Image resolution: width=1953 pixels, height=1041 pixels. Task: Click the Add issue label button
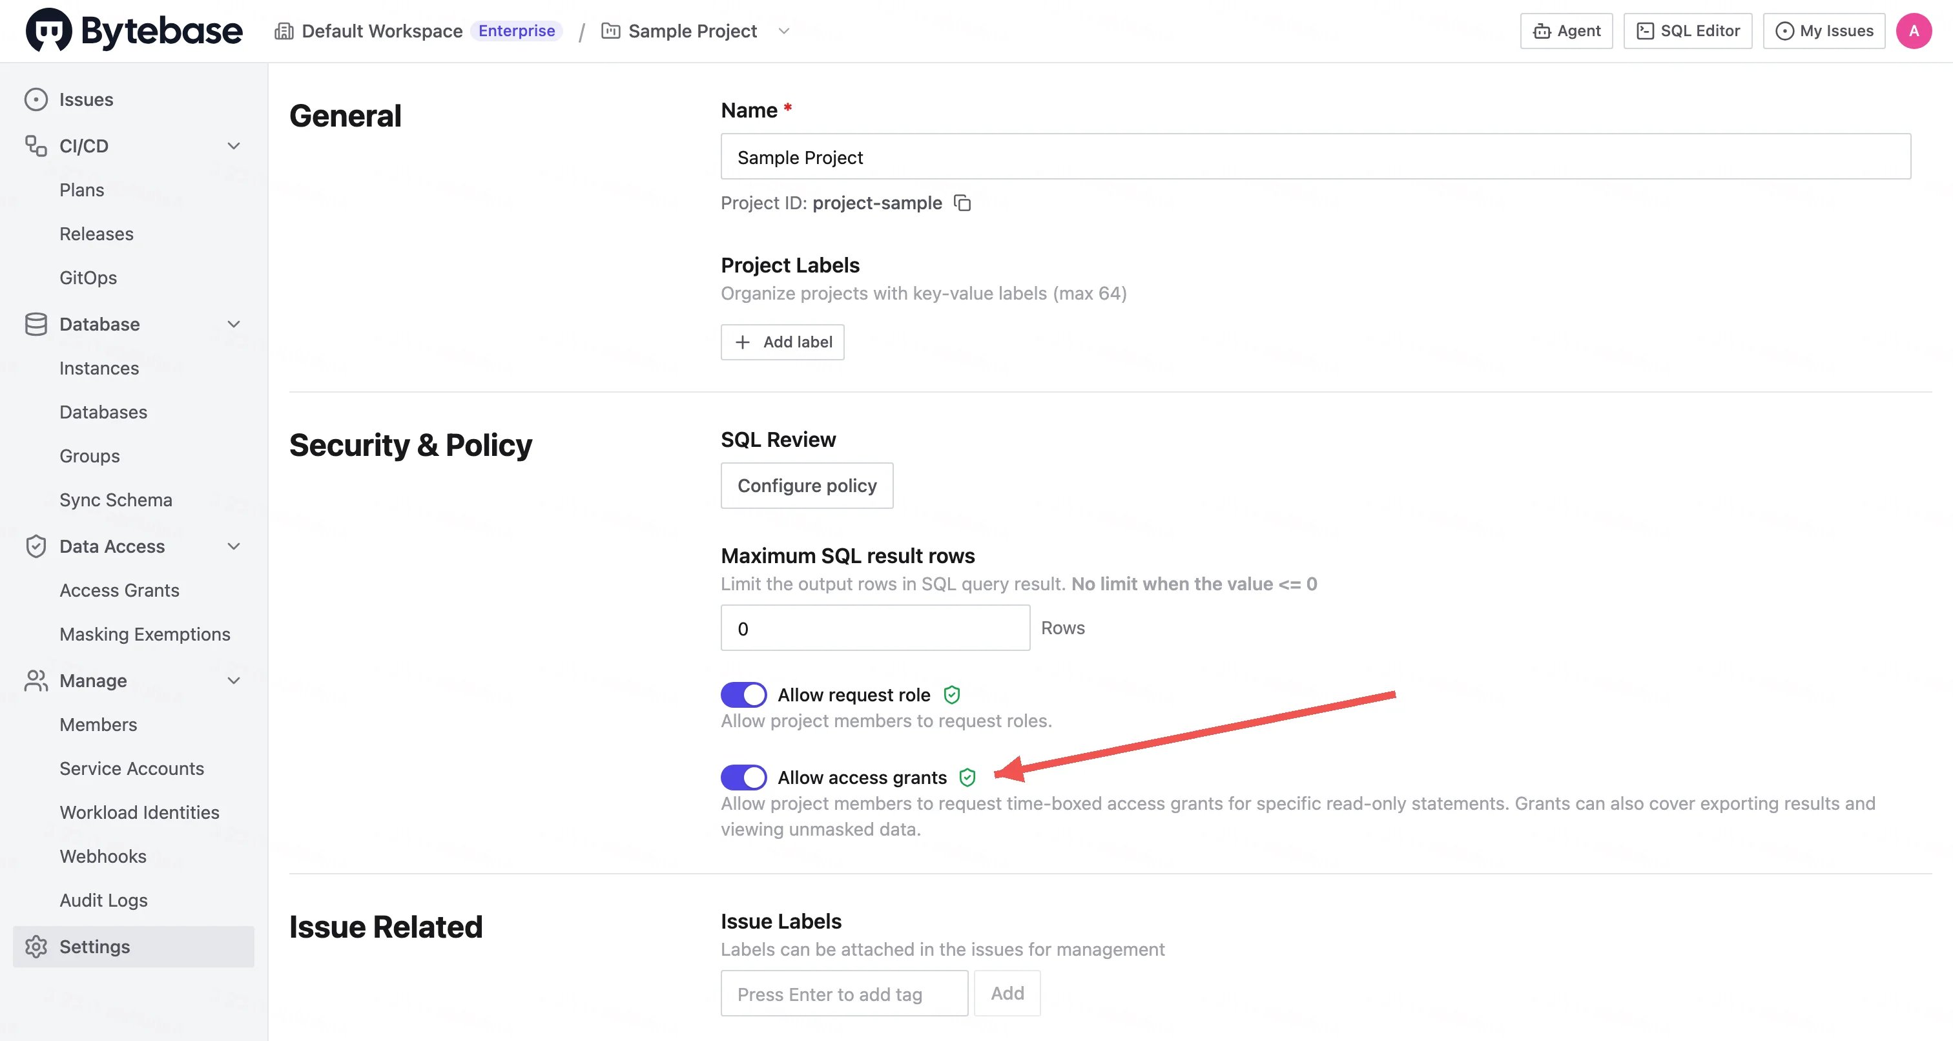pos(1007,993)
